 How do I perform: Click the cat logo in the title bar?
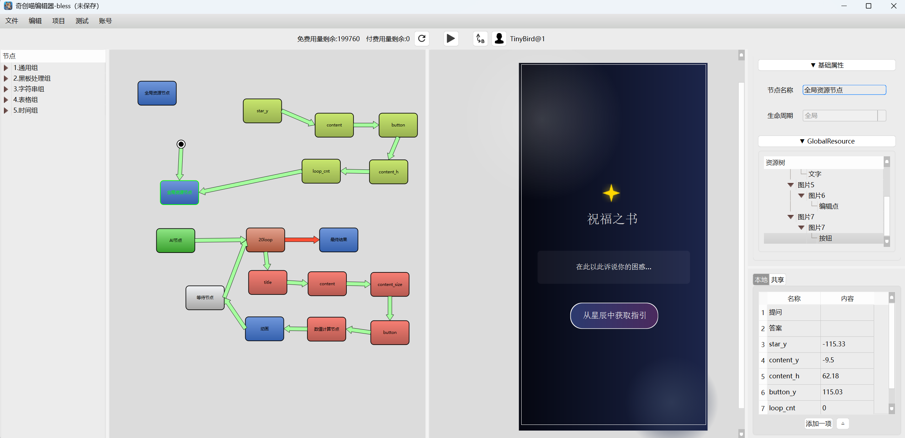pos(8,6)
